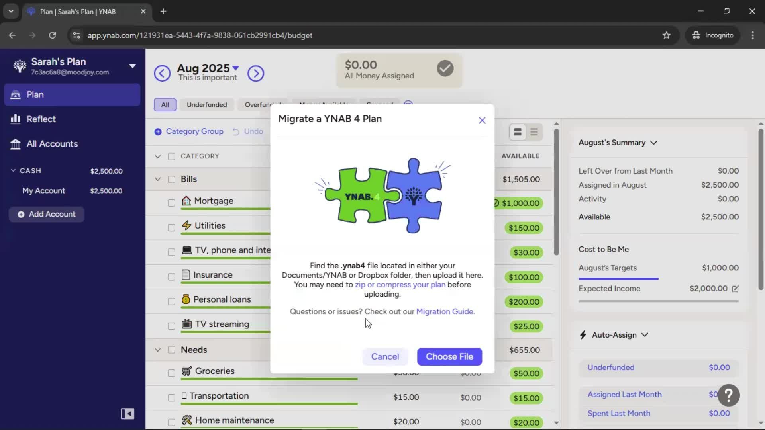Check the Insurance checkbox
The image size is (765, 430).
point(171,277)
